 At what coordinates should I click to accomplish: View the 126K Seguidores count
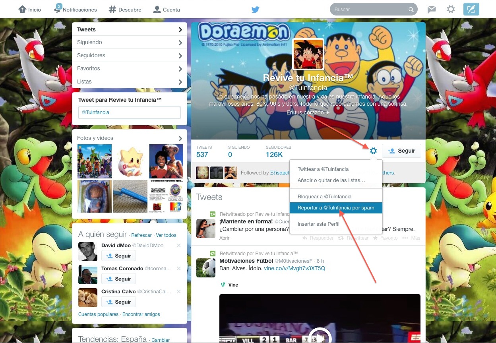point(279,151)
